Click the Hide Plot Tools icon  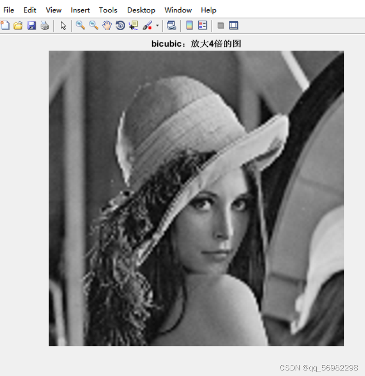pyautogui.click(x=221, y=25)
